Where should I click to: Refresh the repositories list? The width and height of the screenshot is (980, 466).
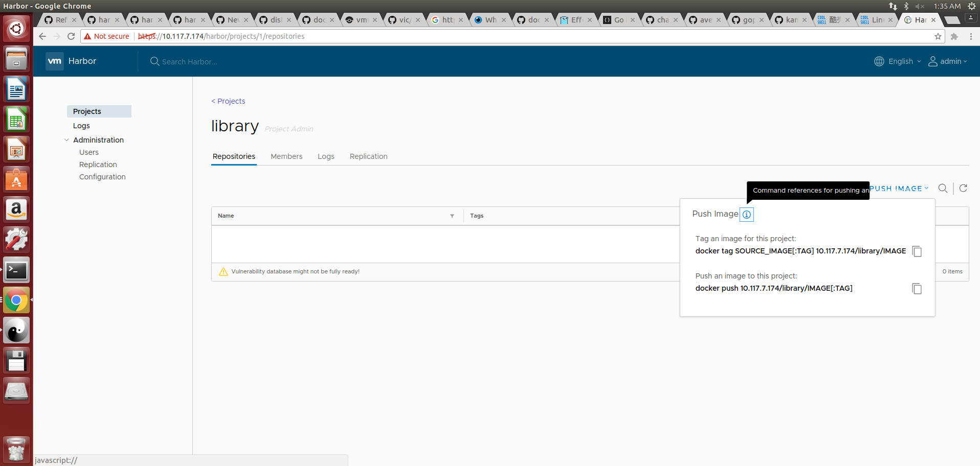pyautogui.click(x=963, y=188)
